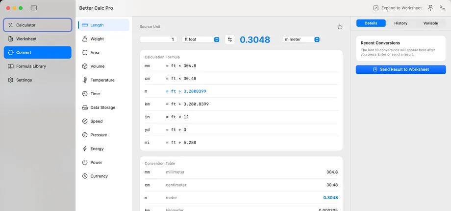This screenshot has width=451, height=211.
Task: Collapse the window with the arrows icon
Action: tap(442, 8)
